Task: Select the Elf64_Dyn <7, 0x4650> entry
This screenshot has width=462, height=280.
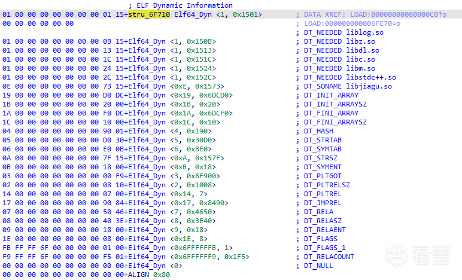Action: tap(172, 212)
